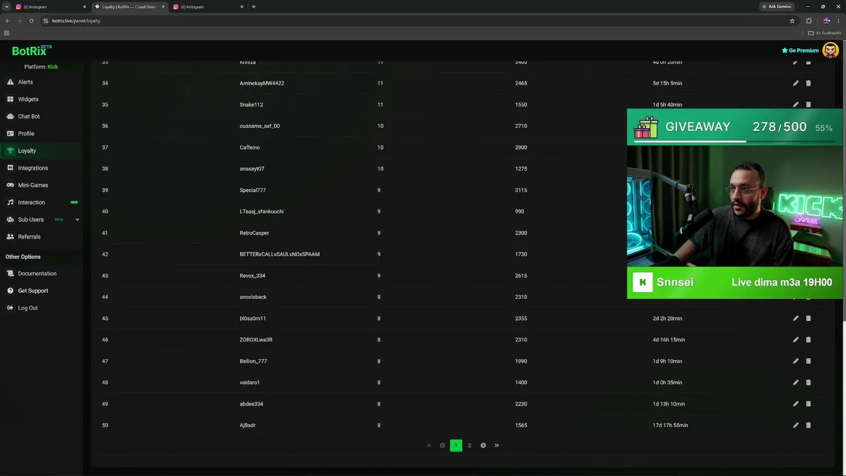Go to pagination page 2
The height and width of the screenshot is (476, 846).
click(x=469, y=446)
